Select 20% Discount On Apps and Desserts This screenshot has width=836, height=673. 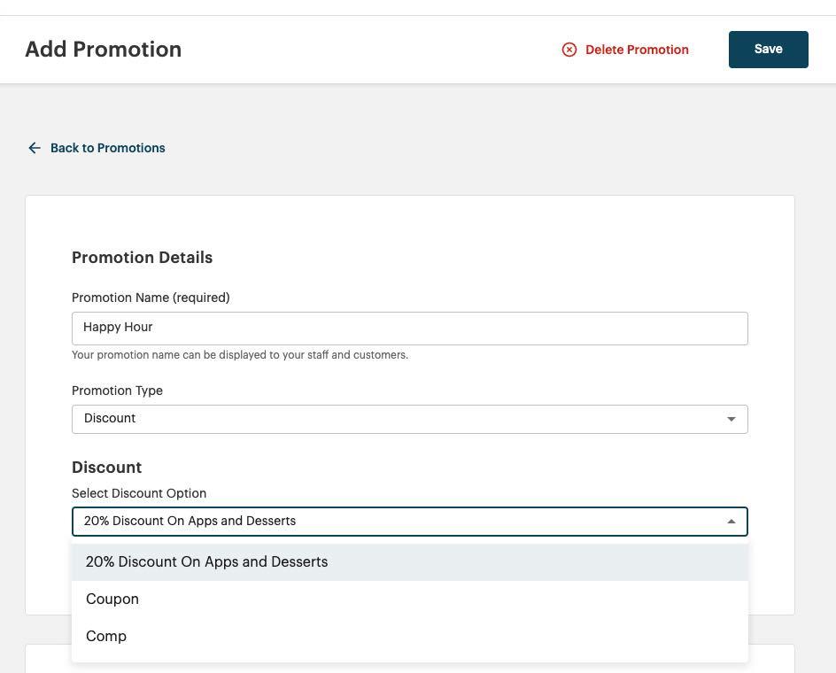click(x=206, y=561)
